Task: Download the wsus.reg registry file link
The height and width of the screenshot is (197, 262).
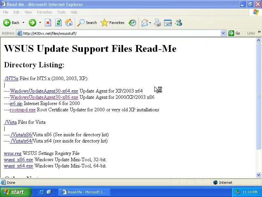Action: tap(13, 153)
